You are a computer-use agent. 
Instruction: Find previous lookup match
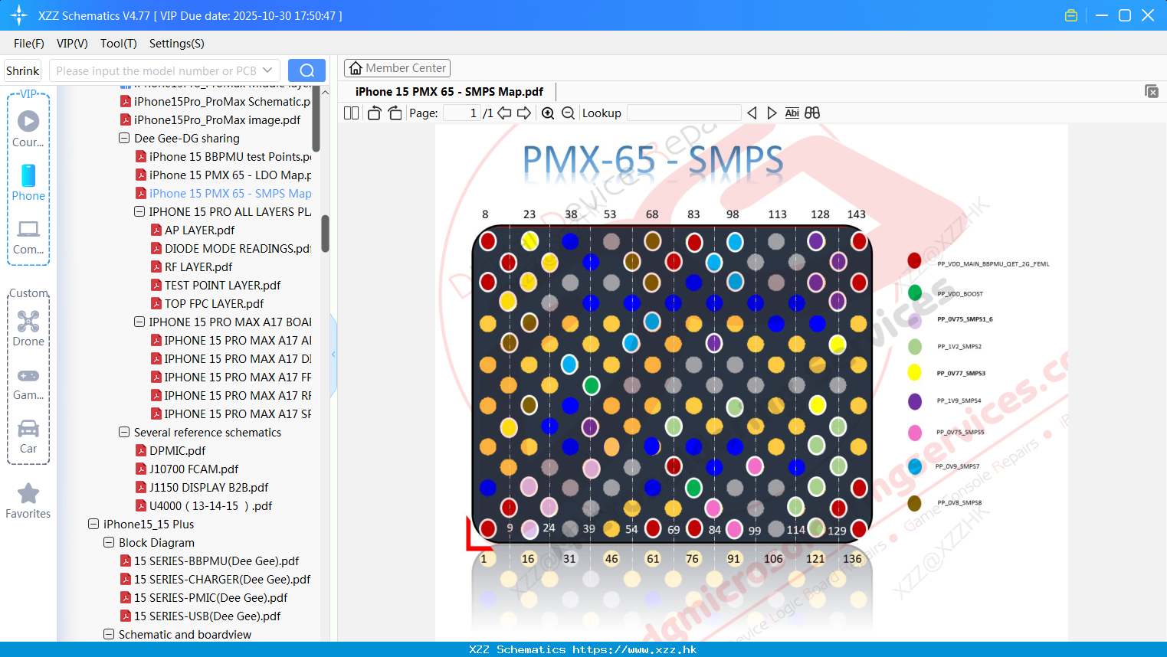click(x=752, y=113)
